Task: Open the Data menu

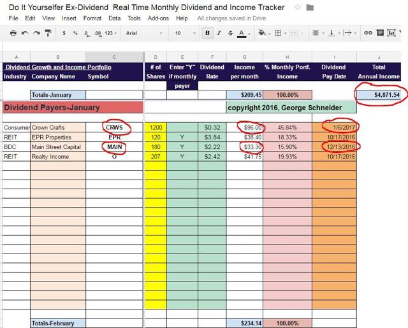Action: tap(115, 18)
